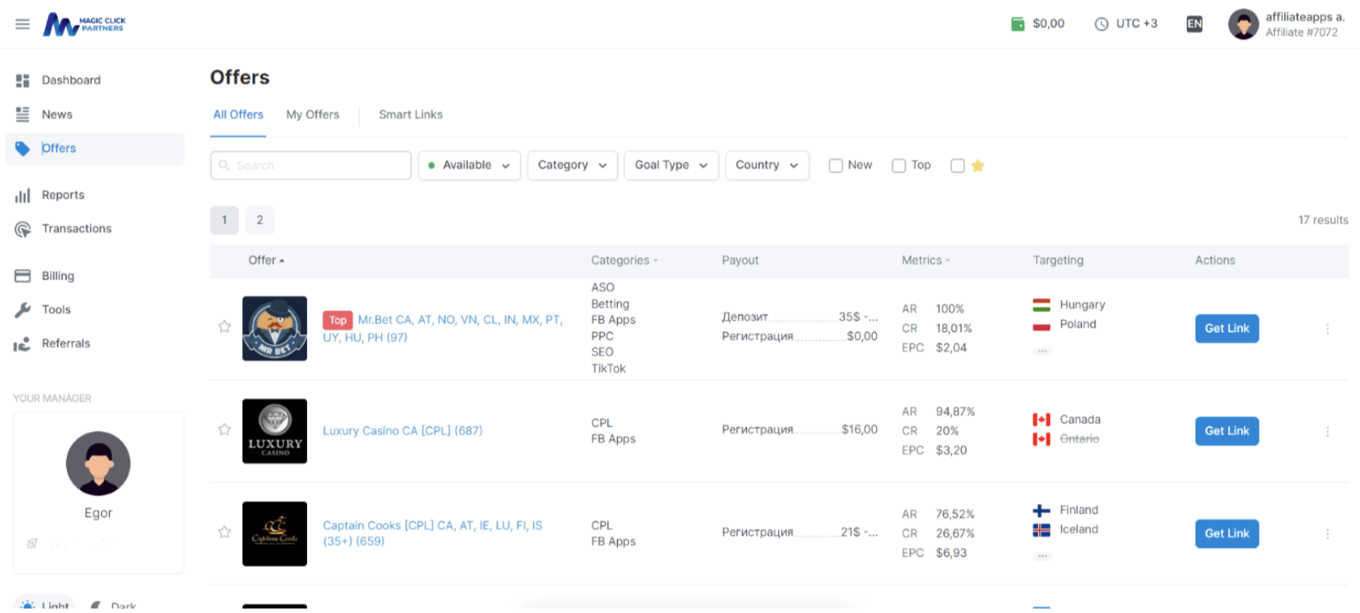This screenshot has width=1360, height=613.
Task: Click the UTC clock icon
Action: 1102,24
